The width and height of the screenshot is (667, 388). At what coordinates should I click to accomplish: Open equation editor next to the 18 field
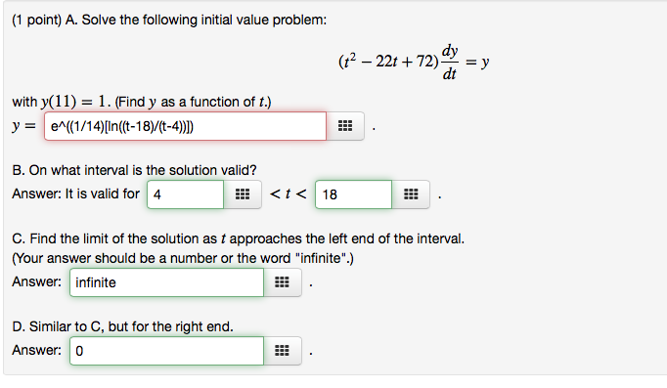point(411,194)
